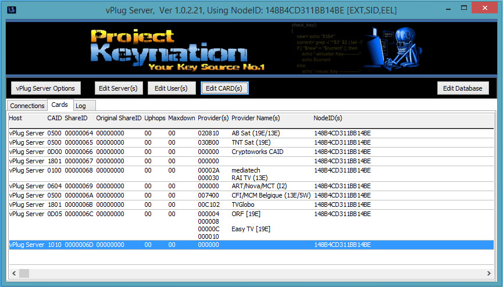Click the horizontal scrollbar thumb
The image size is (503, 287).
[x=24, y=273]
